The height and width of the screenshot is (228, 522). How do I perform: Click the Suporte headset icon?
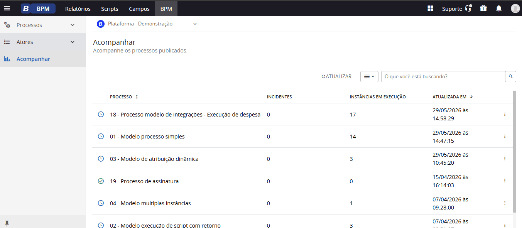[x=468, y=8]
